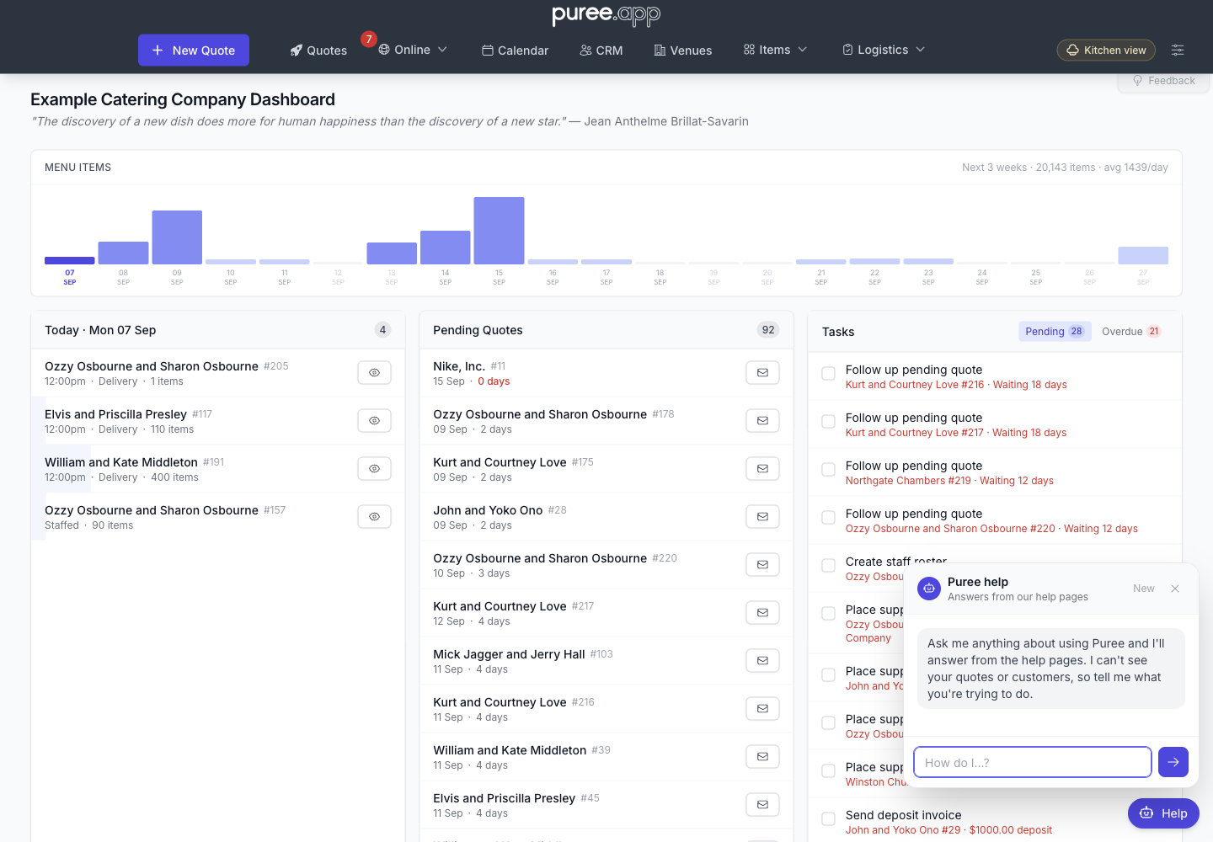Expand the Items dropdown menu
Viewport: 1213px width, 842px height.
tap(775, 50)
